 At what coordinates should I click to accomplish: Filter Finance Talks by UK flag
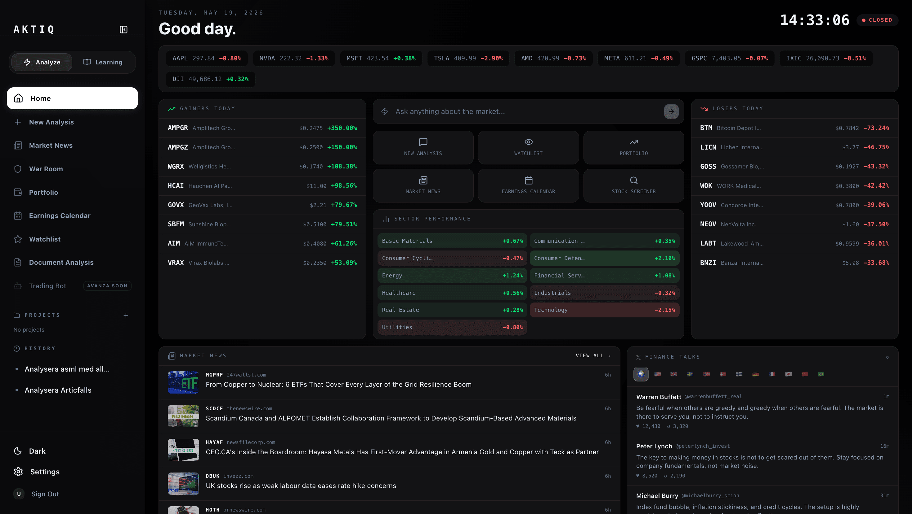point(674,374)
